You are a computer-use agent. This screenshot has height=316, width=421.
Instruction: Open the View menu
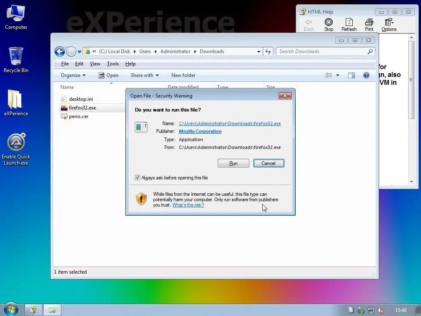[95, 64]
